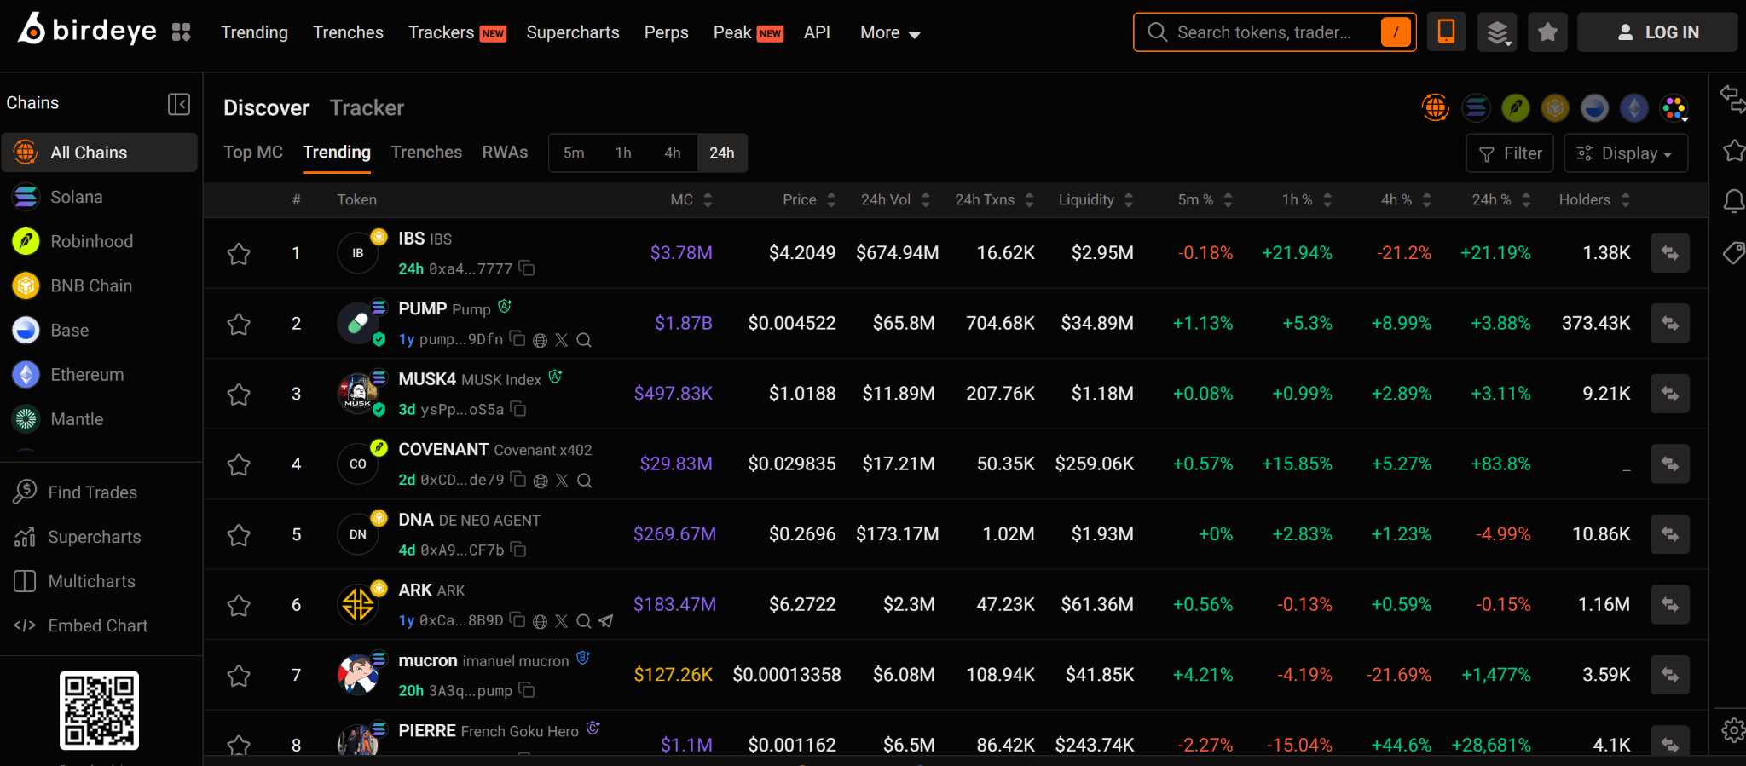
Task: Sort by Holders column
Action: pyautogui.click(x=1594, y=199)
